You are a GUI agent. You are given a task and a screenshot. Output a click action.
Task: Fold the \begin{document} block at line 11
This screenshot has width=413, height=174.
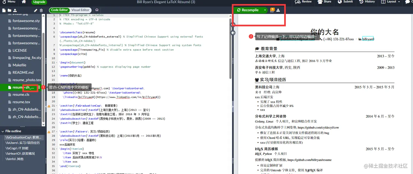[57, 63]
